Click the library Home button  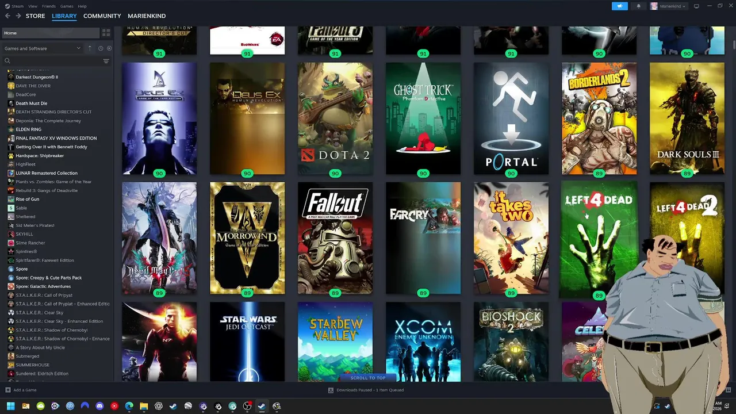pyautogui.click(x=50, y=33)
